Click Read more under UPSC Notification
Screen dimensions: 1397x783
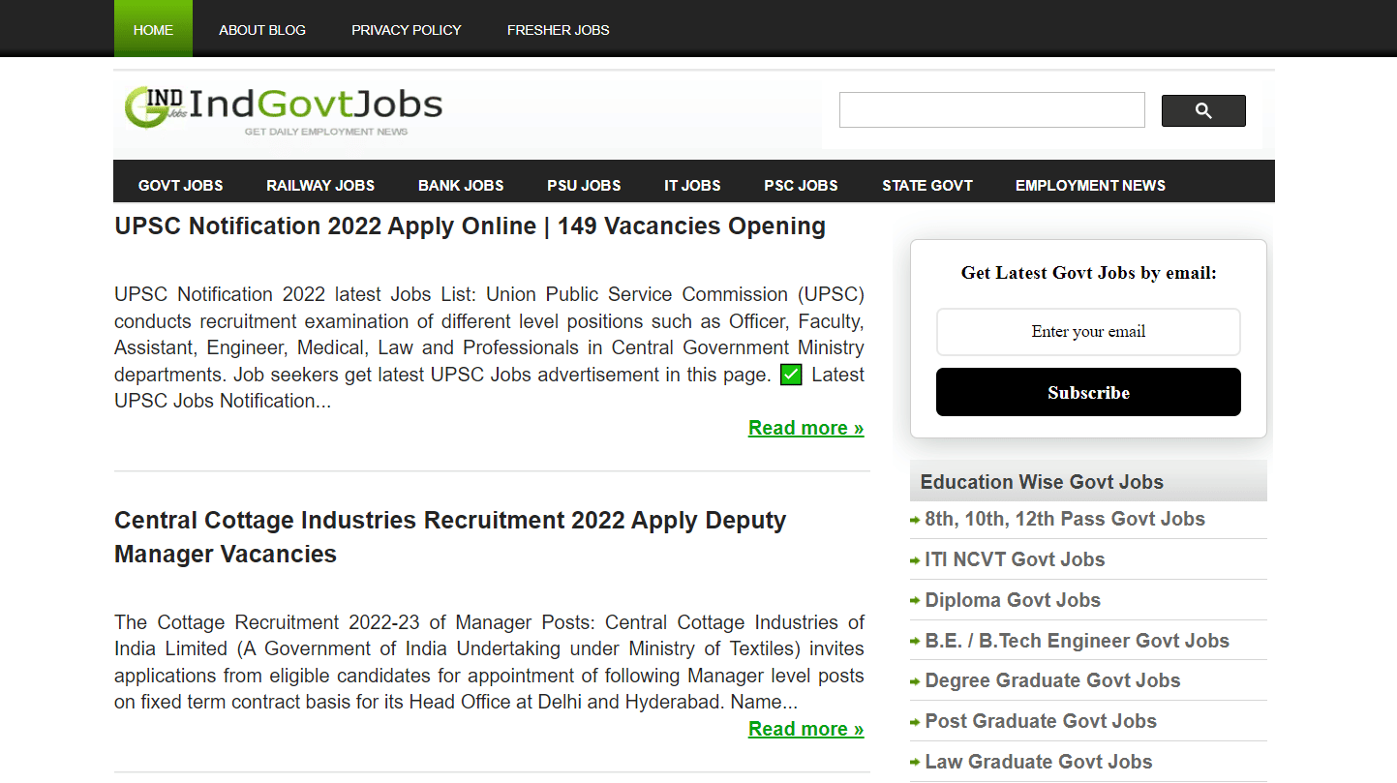tap(805, 428)
